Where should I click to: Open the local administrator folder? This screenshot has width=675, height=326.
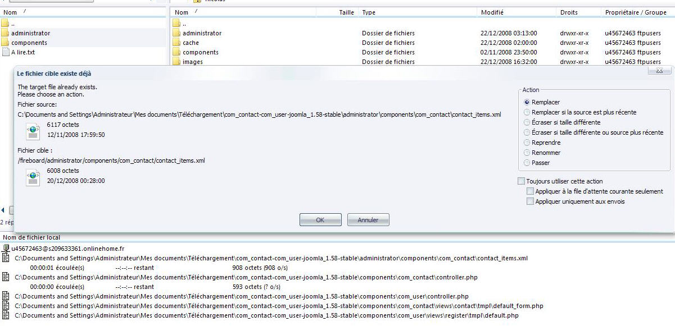pyautogui.click(x=30, y=33)
